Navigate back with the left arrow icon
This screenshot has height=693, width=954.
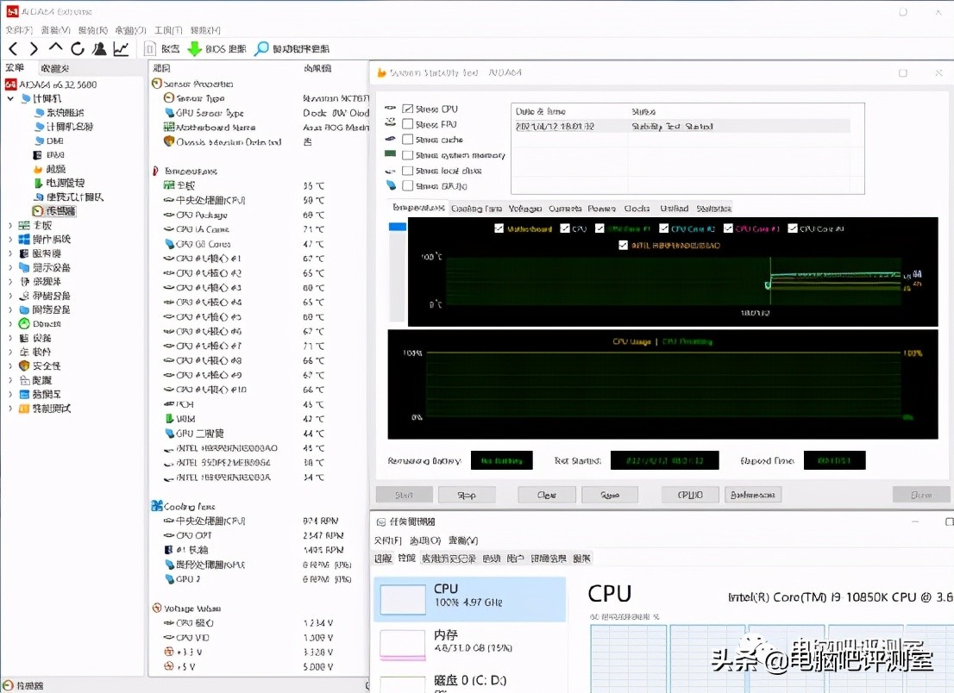[12, 48]
